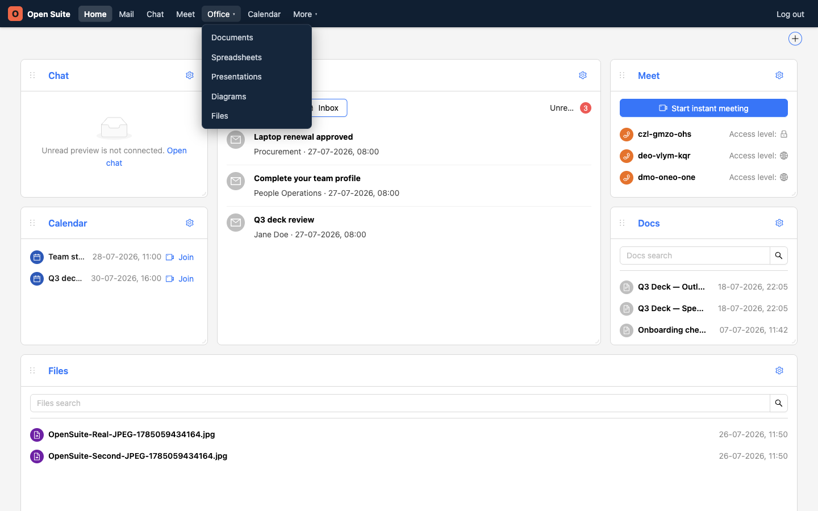Select Files from the Office menu
This screenshot has height=511, width=818.
tap(257, 116)
